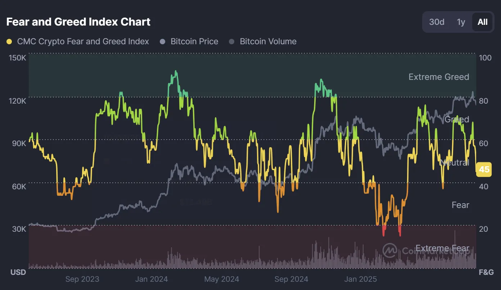Click the Neutral zone label
The image size is (501, 290).
pos(454,163)
